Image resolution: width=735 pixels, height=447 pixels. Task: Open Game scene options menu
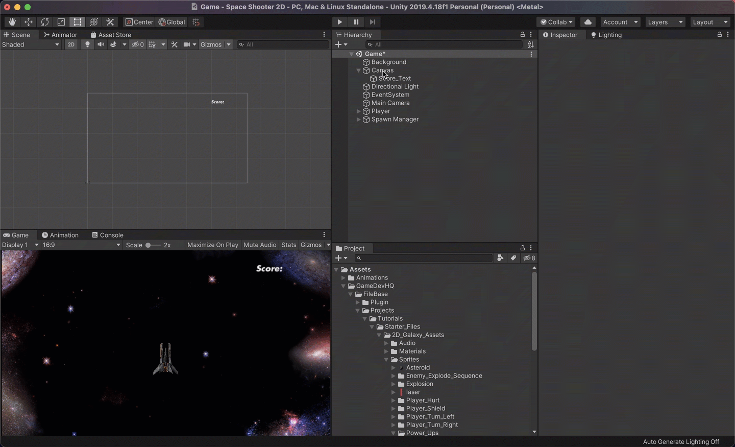coord(531,54)
